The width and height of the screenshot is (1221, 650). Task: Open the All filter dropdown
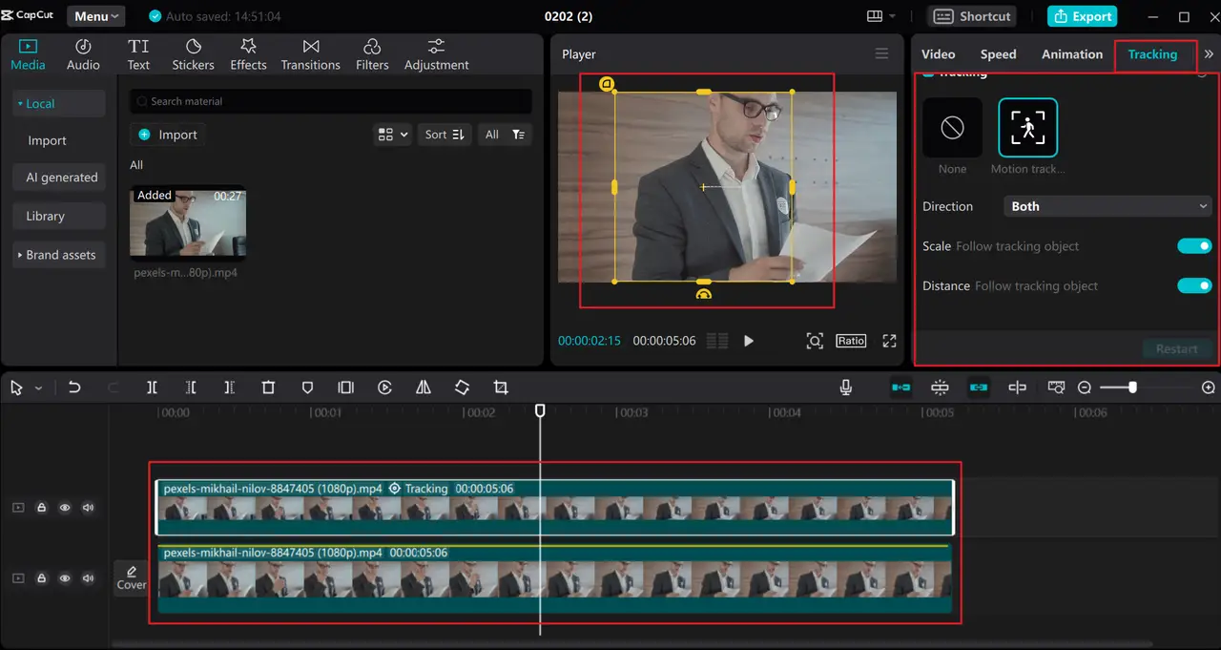coord(505,135)
